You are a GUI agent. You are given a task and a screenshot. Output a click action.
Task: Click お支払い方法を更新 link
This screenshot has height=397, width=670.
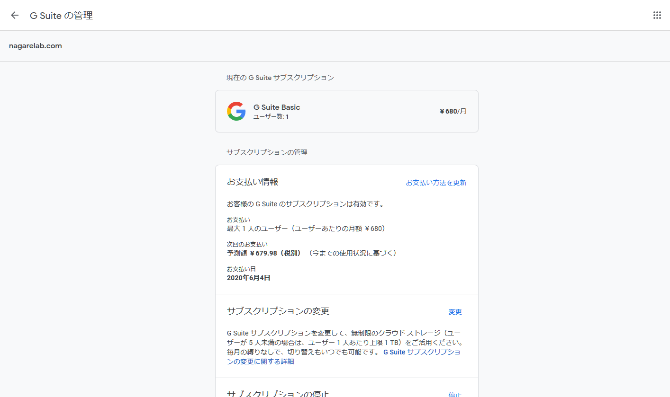click(x=436, y=183)
